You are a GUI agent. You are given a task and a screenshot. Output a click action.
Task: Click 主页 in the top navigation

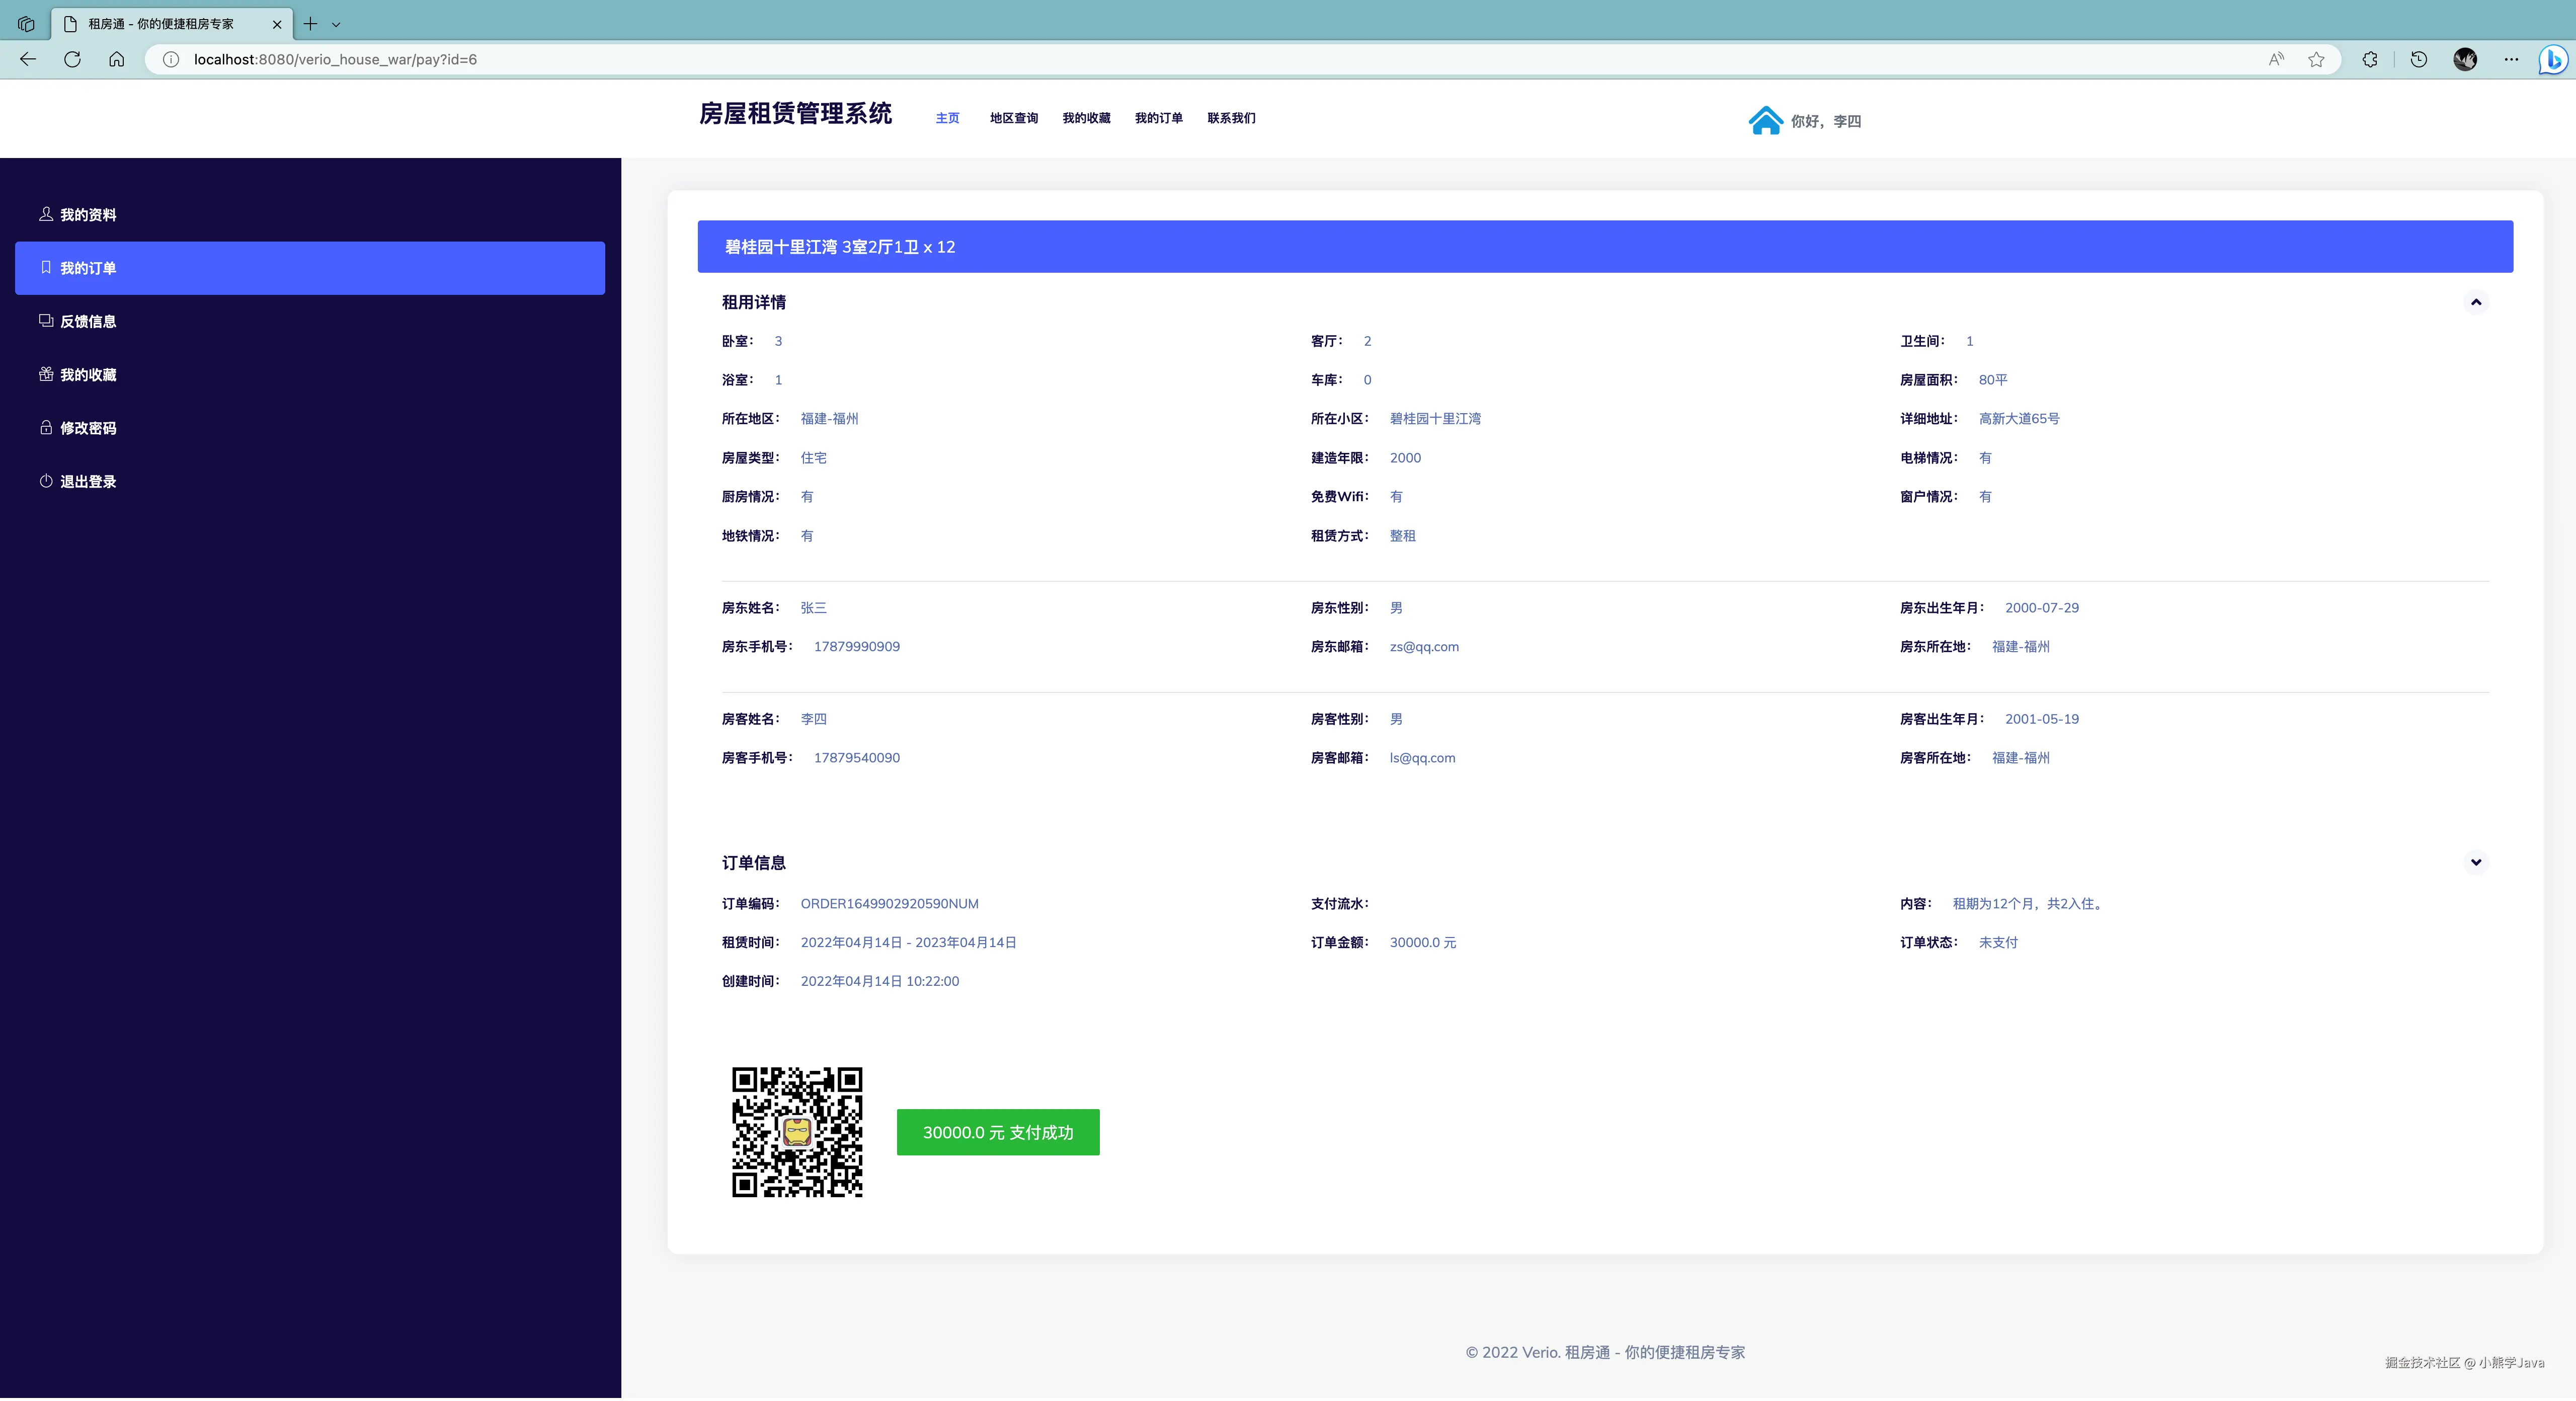[947, 118]
